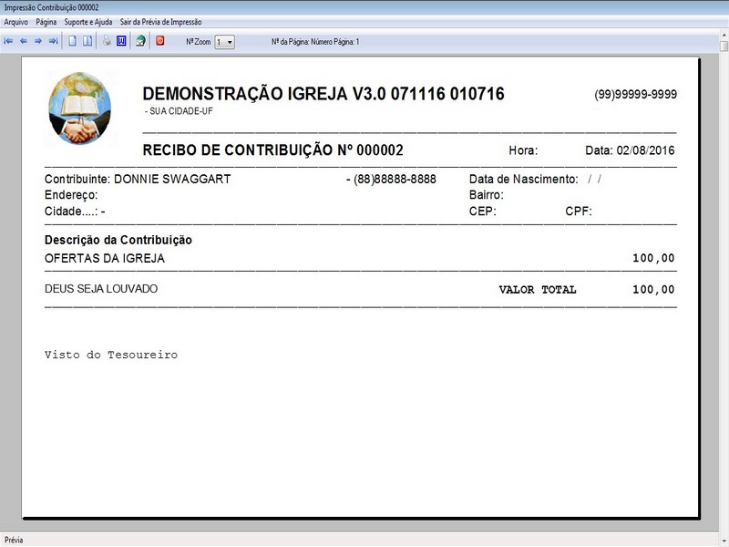Click RECIBO DE CONTRIBUIÇÃO Nº 000002 heading
This screenshot has height=547, width=729.
272,150
